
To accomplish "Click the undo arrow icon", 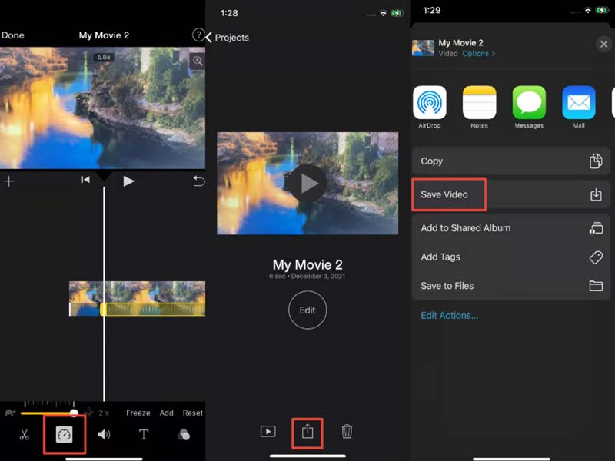I will coord(198,181).
